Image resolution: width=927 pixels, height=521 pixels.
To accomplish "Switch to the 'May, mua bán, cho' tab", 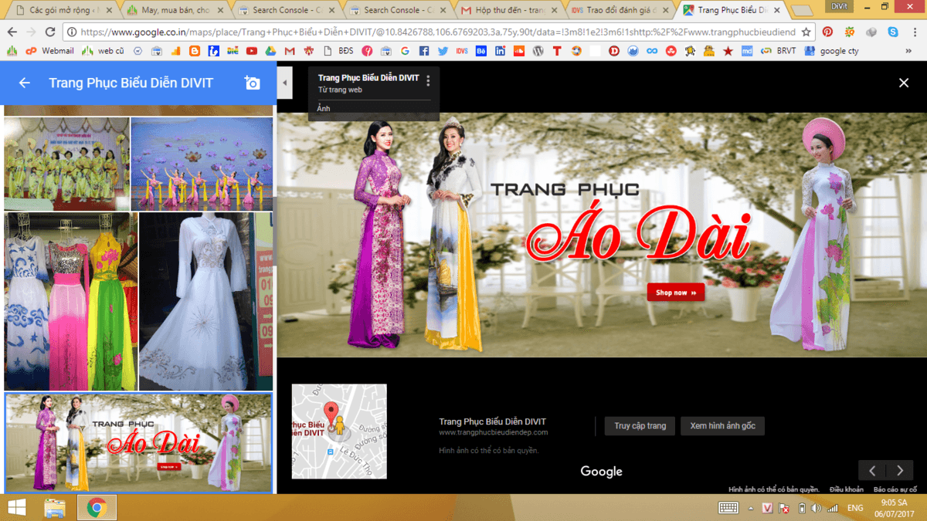I will point(177,11).
